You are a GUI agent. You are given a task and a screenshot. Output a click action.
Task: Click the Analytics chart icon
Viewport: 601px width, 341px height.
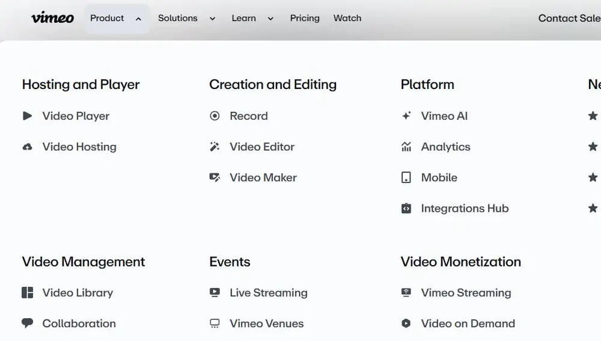[406, 147]
